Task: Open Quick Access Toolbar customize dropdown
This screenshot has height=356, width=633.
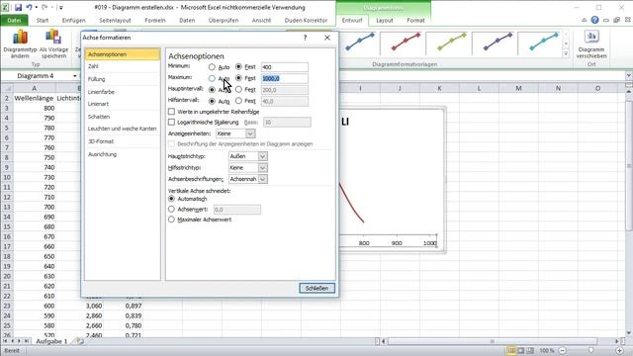Action: (61, 7)
